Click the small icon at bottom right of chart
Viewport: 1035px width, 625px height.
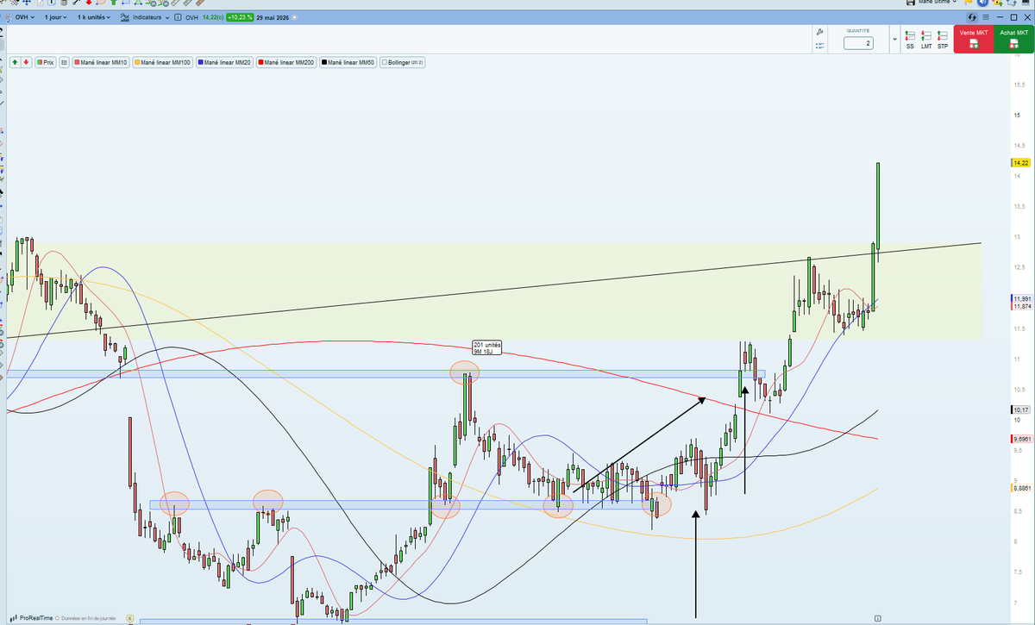click(877, 617)
